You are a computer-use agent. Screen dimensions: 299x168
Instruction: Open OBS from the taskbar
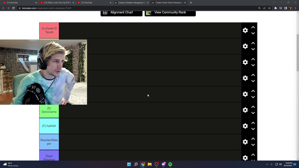coord(157,164)
